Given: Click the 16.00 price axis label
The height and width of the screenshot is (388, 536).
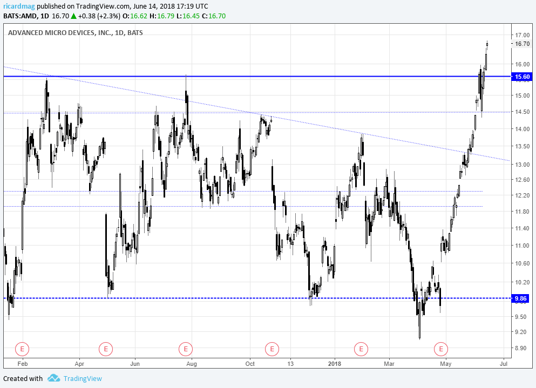Looking at the screenshot, I should coord(522,64).
